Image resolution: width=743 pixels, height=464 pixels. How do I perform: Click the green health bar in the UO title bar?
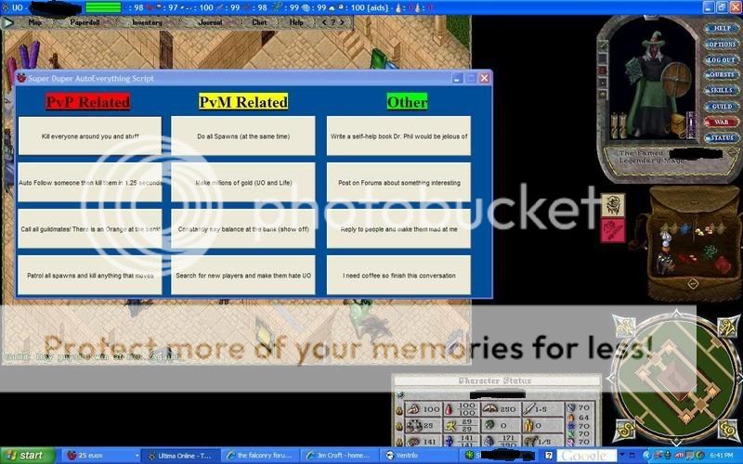[103, 7]
